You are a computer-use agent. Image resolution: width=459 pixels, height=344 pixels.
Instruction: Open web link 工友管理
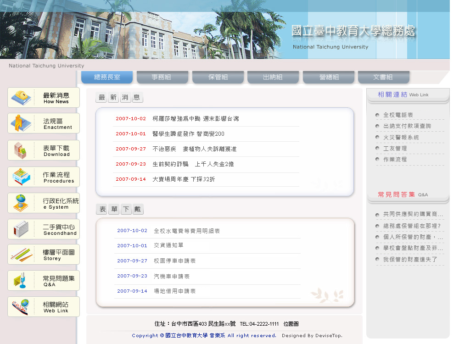point(395,149)
